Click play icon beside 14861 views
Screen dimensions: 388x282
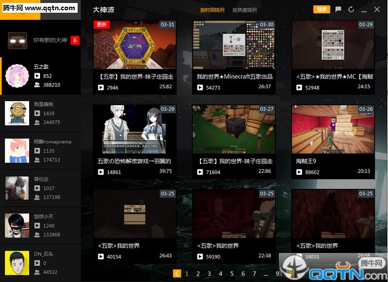click(x=101, y=172)
